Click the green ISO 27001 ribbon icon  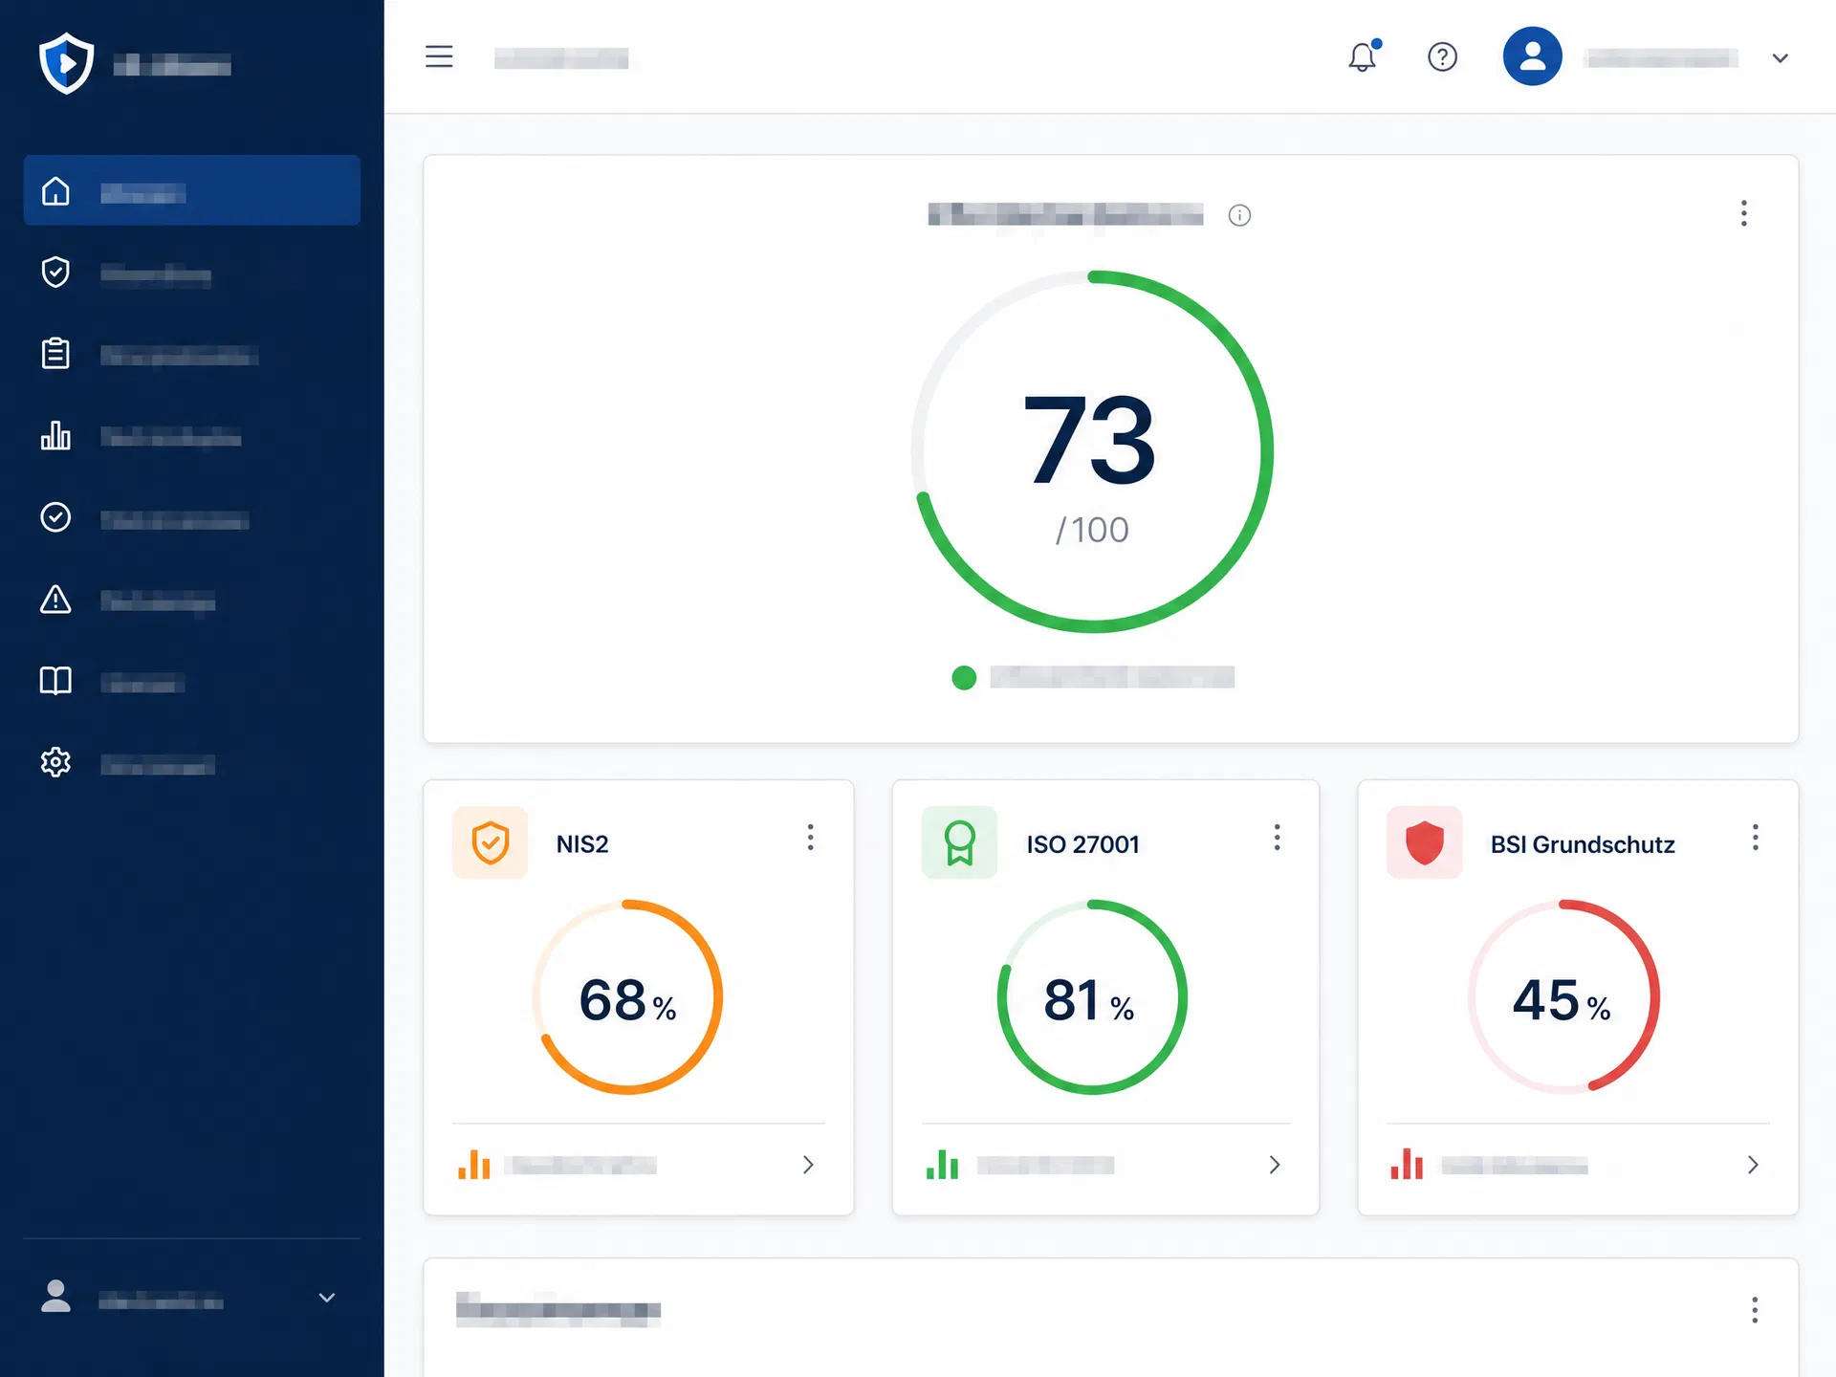(959, 842)
